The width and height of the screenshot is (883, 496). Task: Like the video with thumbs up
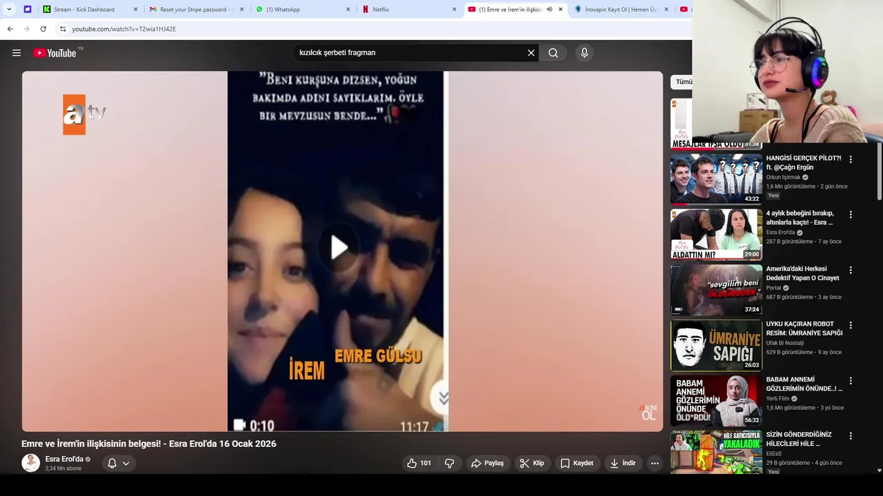coord(419,463)
